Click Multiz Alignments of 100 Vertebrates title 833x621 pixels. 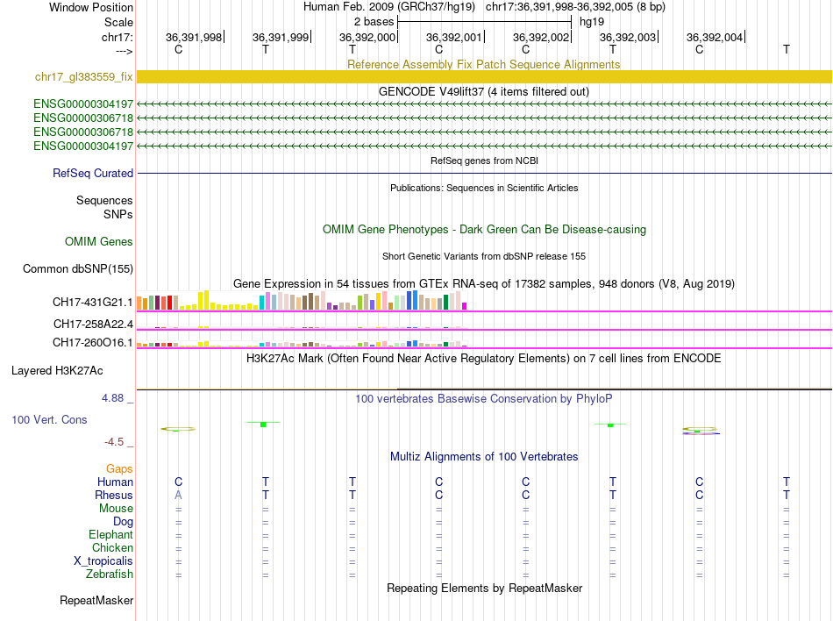tap(484, 456)
